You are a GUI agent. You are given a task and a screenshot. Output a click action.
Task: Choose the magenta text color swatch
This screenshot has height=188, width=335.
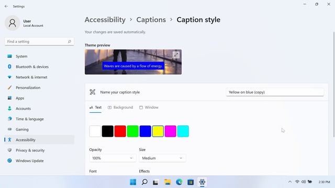pyautogui.click(x=171, y=131)
